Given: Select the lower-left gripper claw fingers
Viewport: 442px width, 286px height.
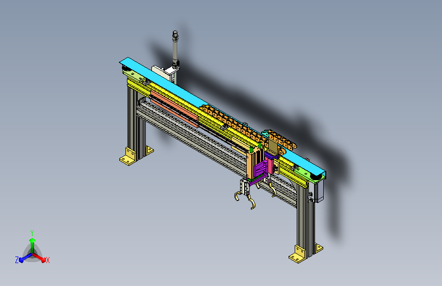Looking at the screenshot, I should [245, 199].
